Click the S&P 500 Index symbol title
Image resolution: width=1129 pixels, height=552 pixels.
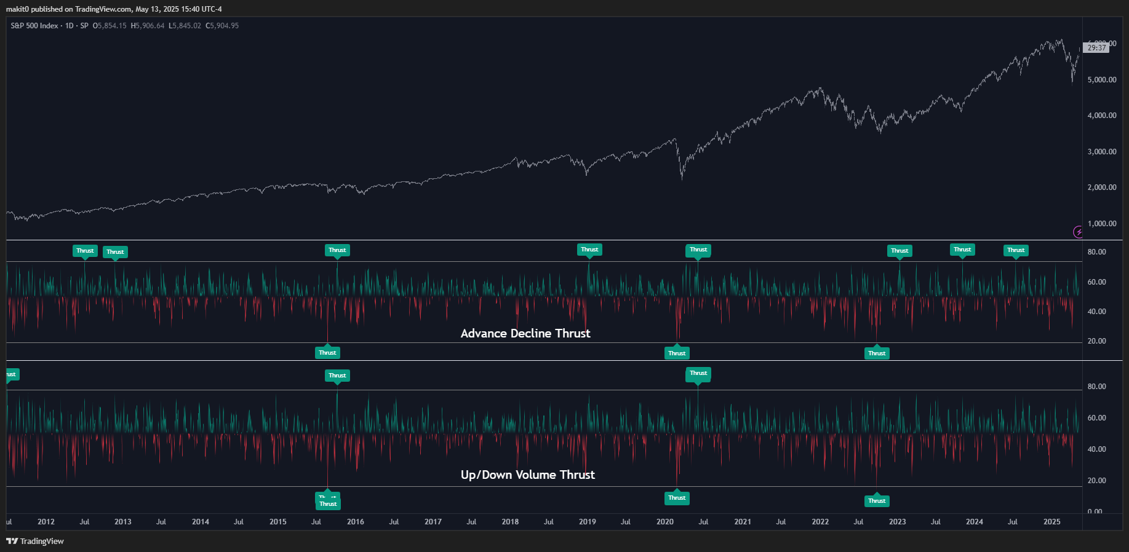click(34, 26)
